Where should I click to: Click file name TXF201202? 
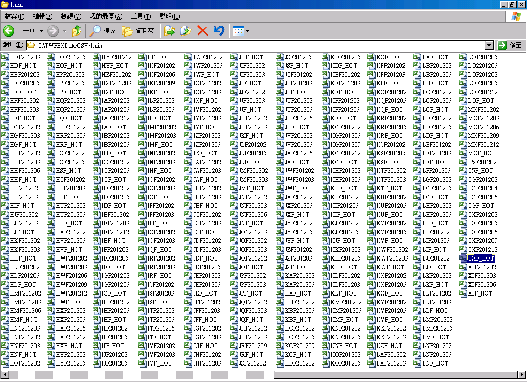pos(483,215)
